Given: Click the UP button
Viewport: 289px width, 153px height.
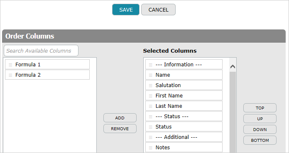Looking at the screenshot, I should coord(260,119).
